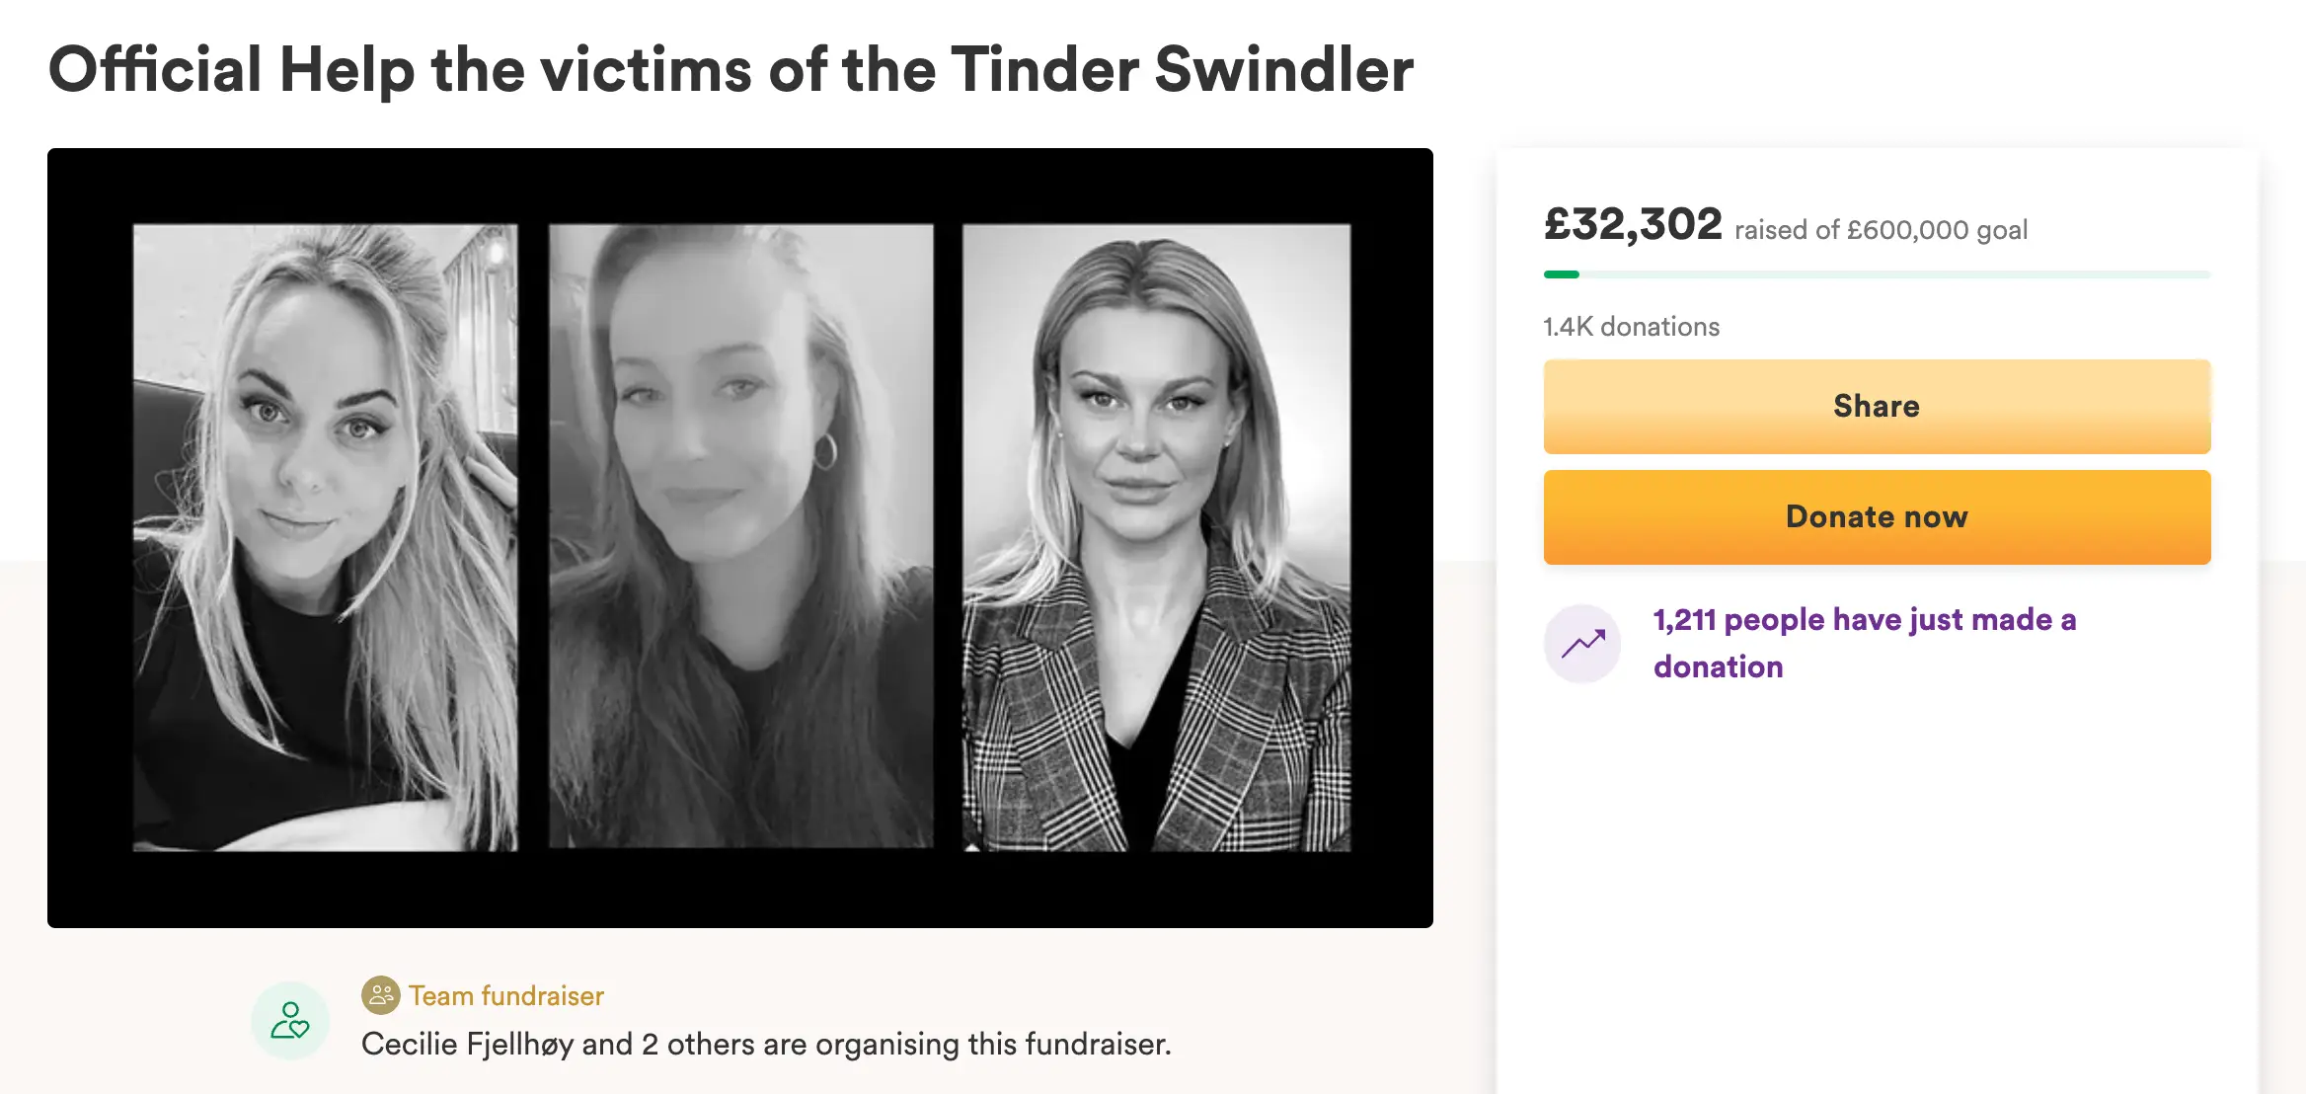The image size is (2306, 1094).
Task: Click the gold Team fundraiser badge icon
Action: (380, 995)
